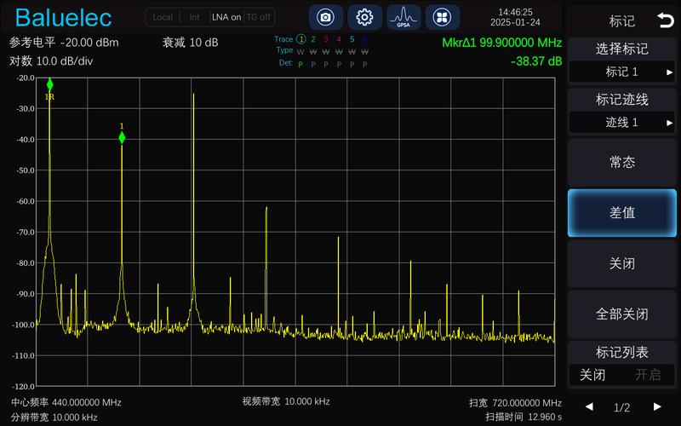Expand the 标记 1 marker selector

622,72
